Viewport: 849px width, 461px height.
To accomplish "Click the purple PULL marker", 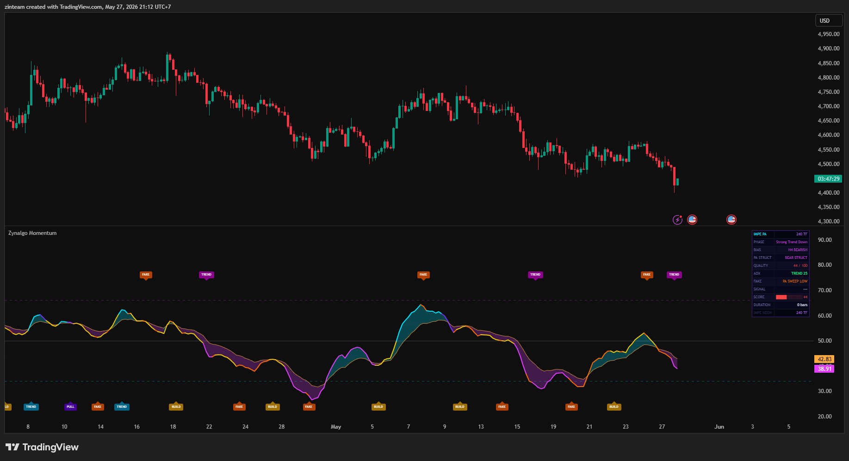I will coord(70,406).
